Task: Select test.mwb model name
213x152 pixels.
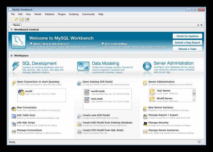Action: tap(97, 99)
